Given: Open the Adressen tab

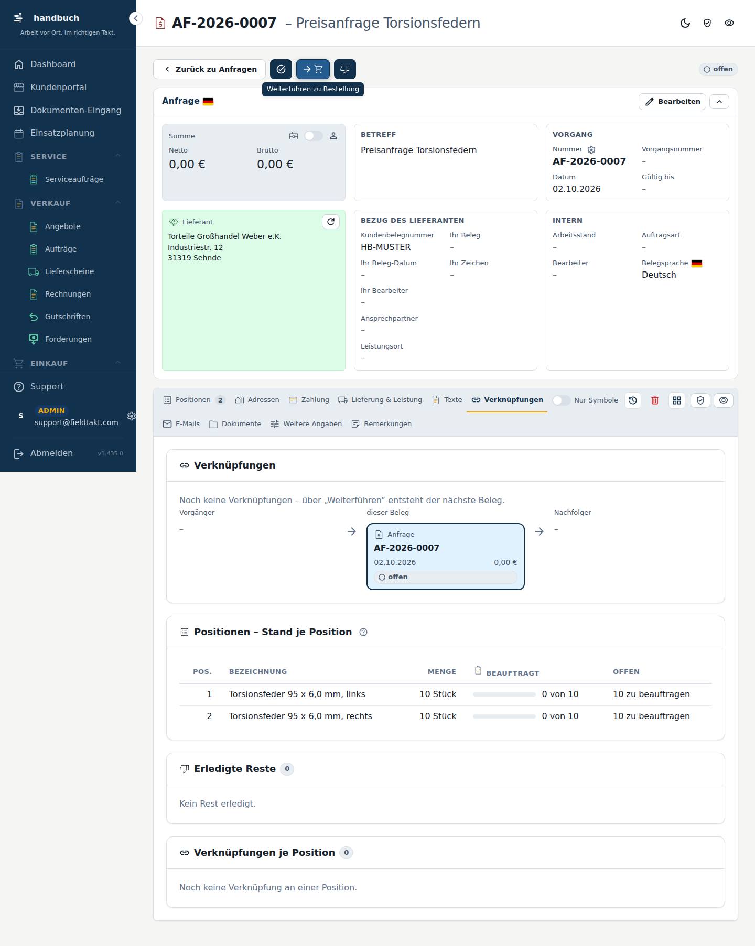Looking at the screenshot, I should click(x=257, y=400).
